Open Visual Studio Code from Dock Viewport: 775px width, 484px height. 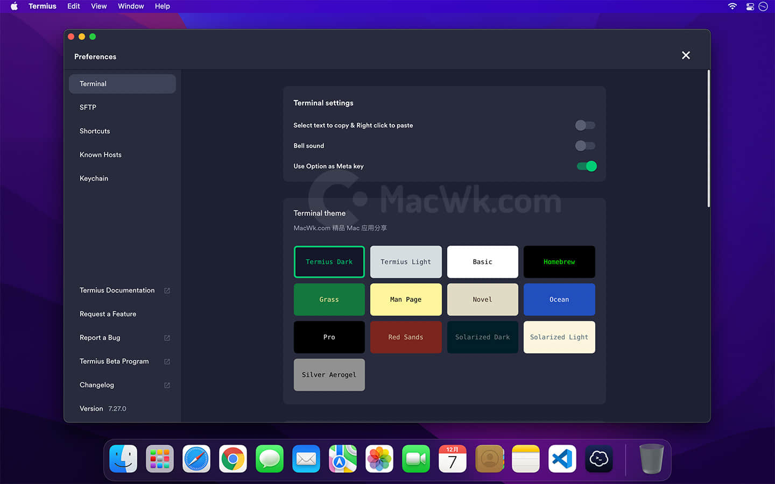point(562,459)
